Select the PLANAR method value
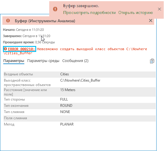The width and height of the screenshot is (164, 151). click(x=67, y=124)
